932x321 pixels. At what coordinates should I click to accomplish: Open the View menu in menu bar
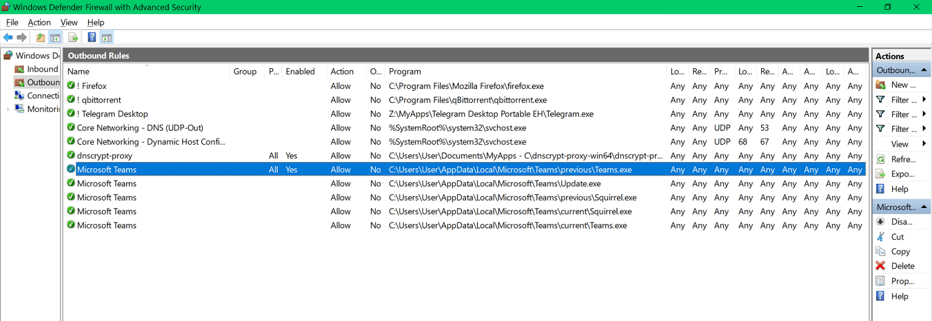point(69,22)
